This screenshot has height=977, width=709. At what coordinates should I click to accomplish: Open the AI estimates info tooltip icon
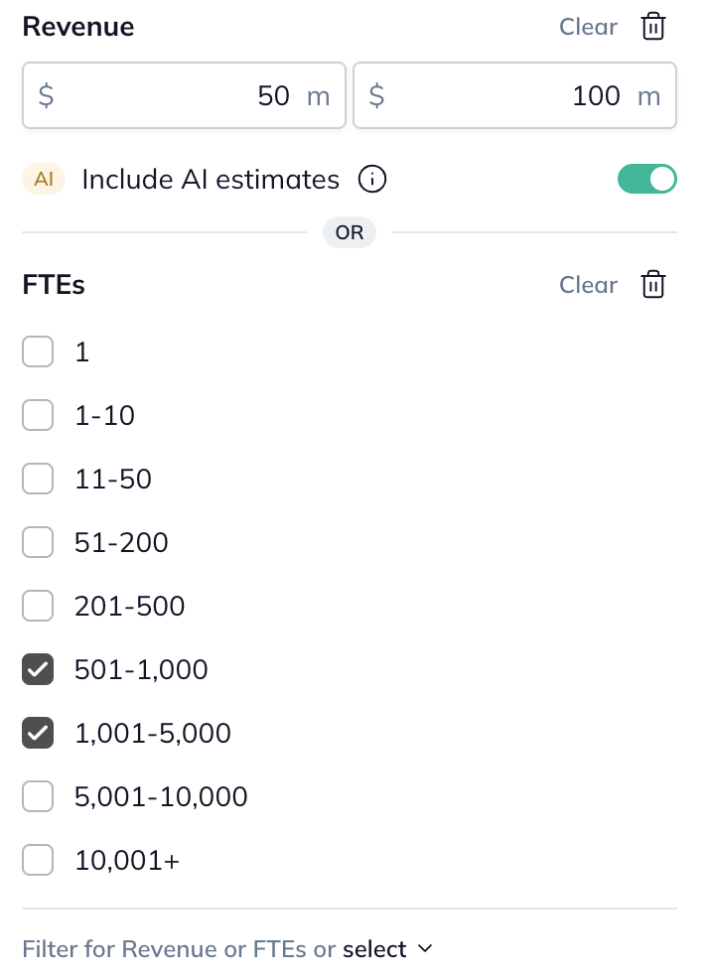pyautogui.click(x=372, y=180)
